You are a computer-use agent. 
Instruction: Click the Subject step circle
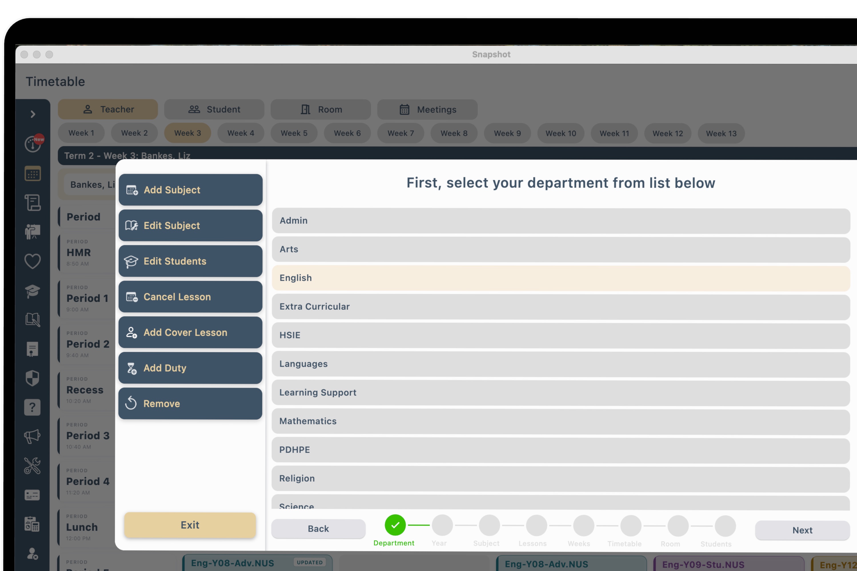[489, 526]
